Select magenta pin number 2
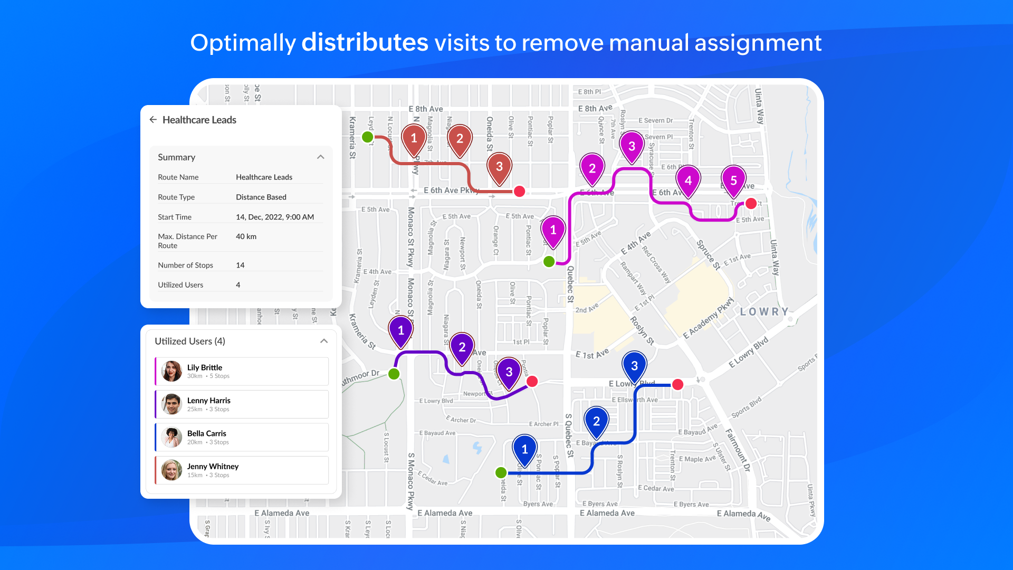This screenshot has height=570, width=1013. click(592, 168)
